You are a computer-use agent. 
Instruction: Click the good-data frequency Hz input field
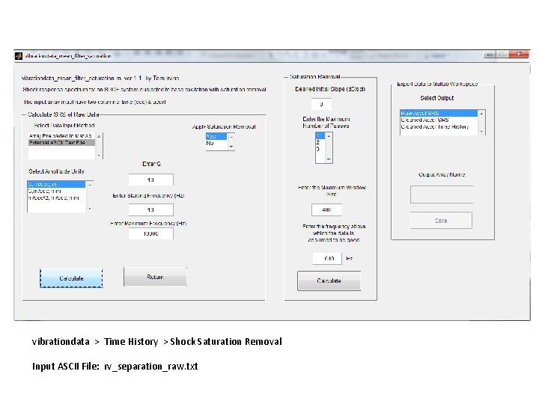(x=327, y=258)
